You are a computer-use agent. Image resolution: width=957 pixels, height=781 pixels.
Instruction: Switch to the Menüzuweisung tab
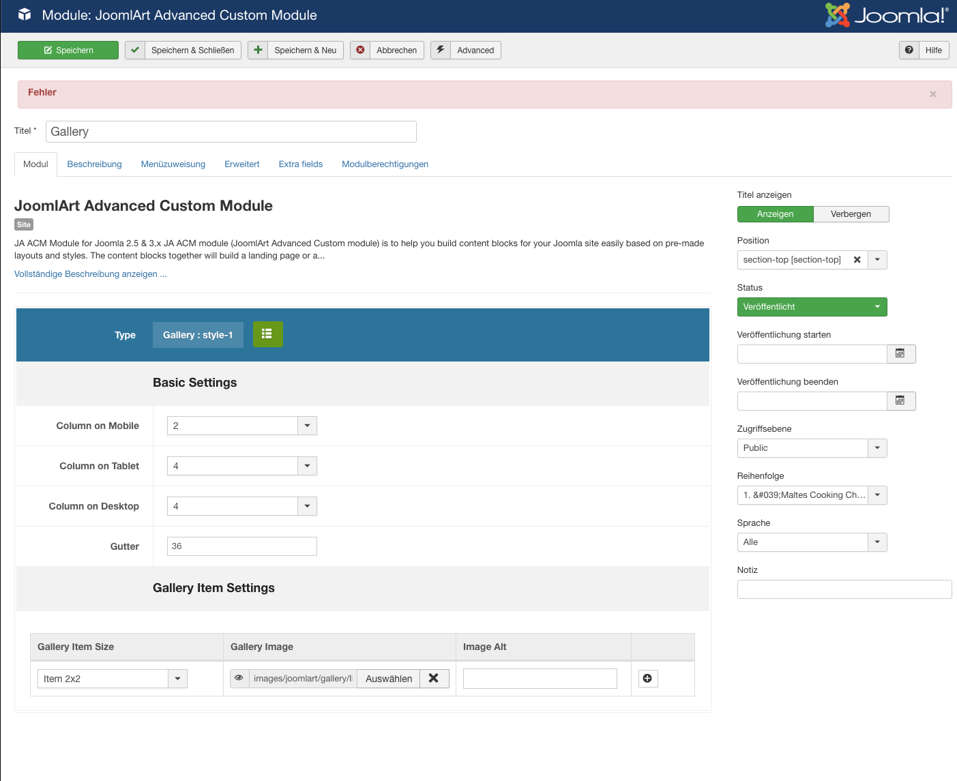click(173, 164)
